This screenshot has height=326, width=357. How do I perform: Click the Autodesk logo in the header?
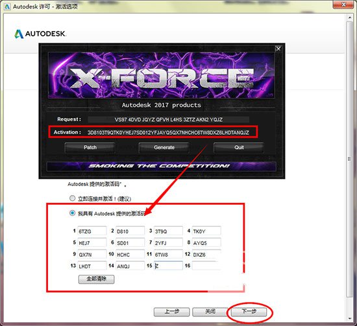(x=40, y=34)
